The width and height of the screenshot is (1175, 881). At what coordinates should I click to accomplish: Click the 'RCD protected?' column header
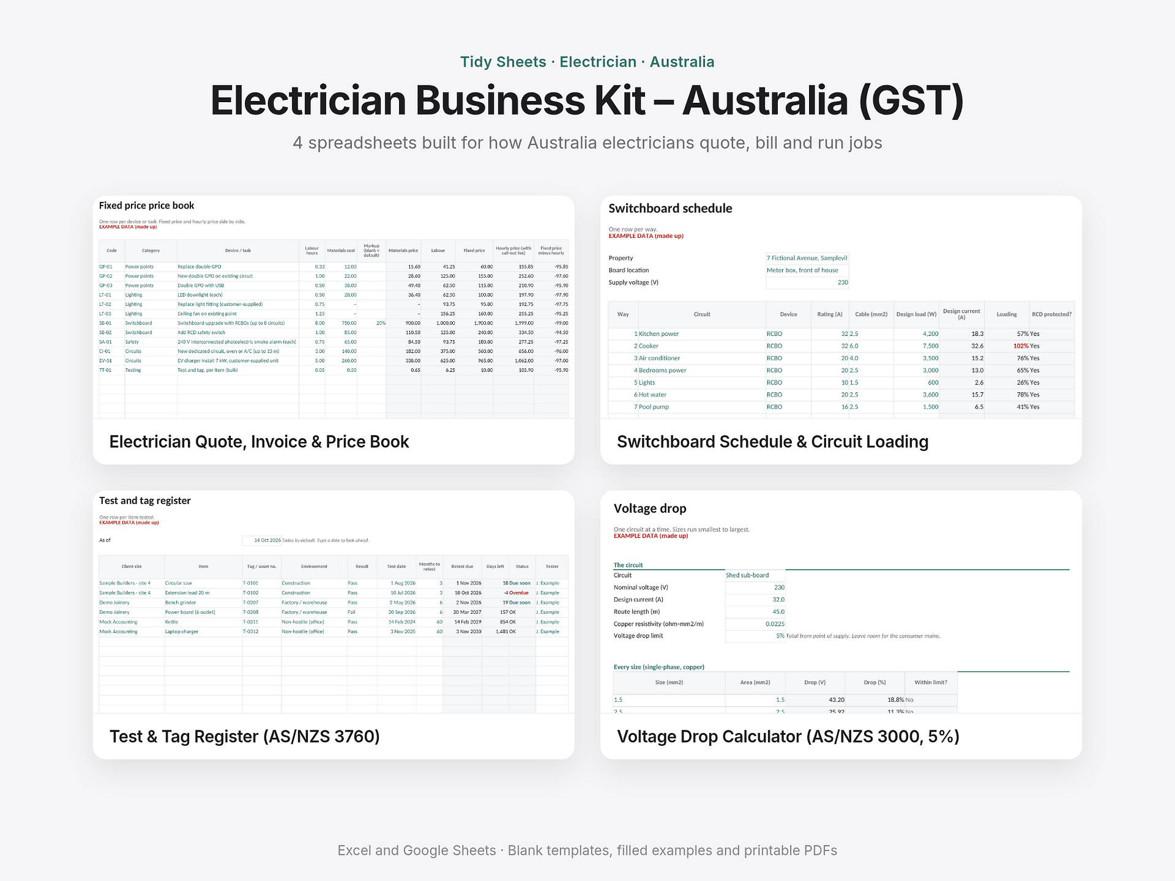click(1052, 314)
